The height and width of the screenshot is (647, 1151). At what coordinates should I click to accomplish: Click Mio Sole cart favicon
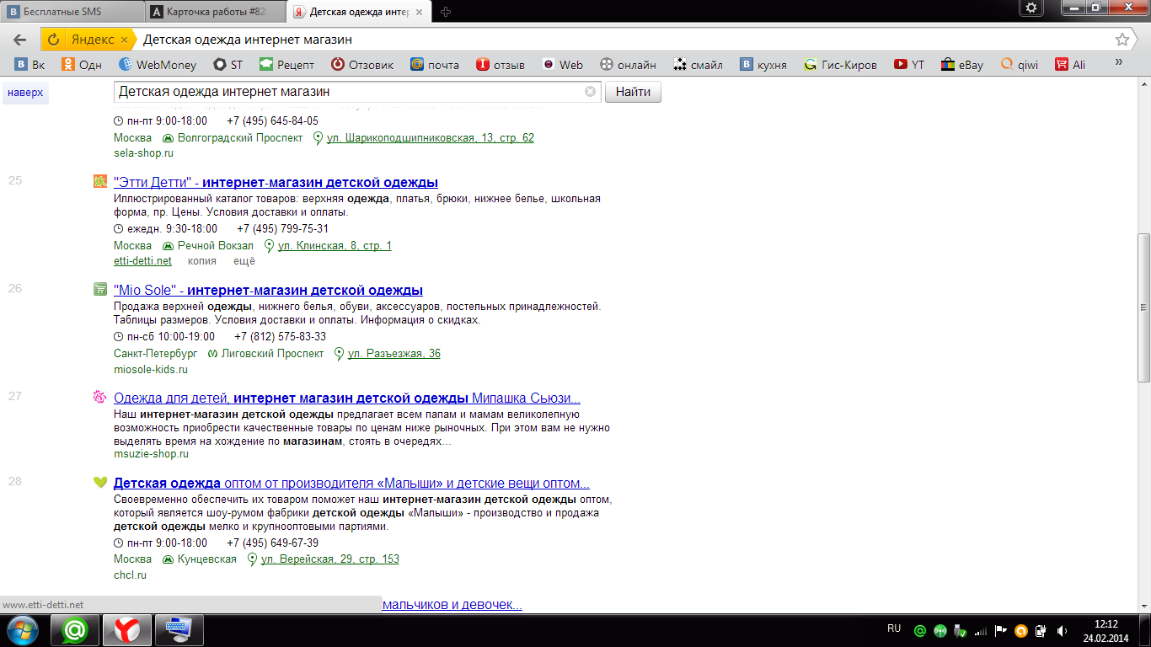[100, 290]
